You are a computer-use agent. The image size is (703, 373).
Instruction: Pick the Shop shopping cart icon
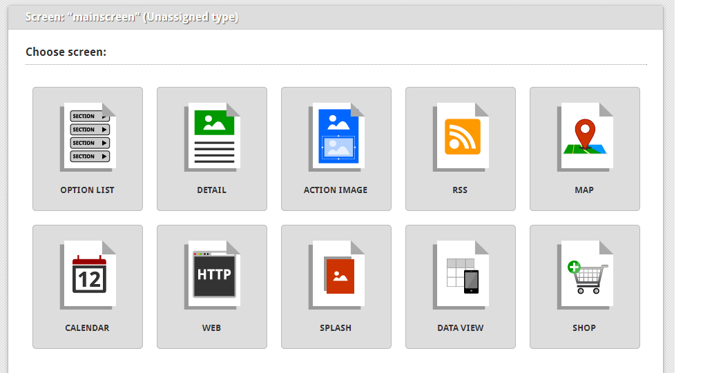tap(585, 275)
